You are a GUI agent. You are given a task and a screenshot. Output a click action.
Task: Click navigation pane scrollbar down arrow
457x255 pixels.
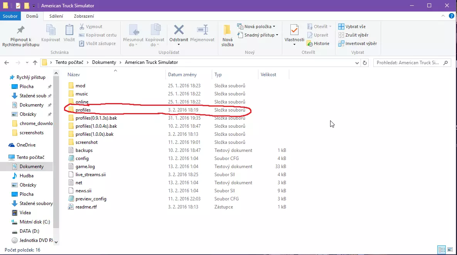[56, 242]
